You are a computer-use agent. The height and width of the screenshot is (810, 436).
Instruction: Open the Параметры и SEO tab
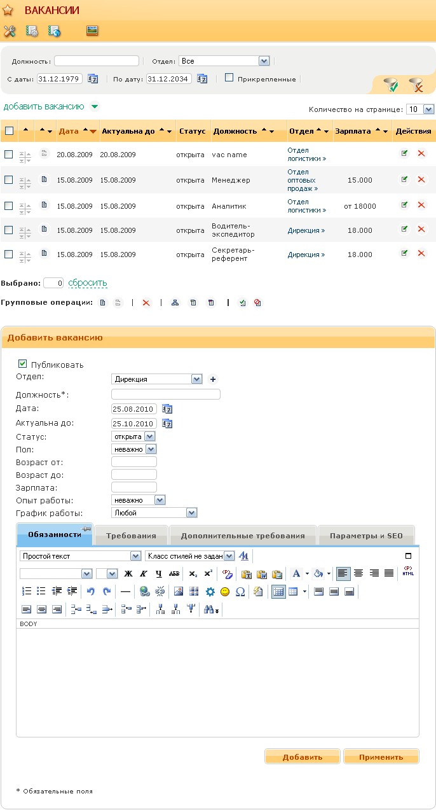coord(366,536)
